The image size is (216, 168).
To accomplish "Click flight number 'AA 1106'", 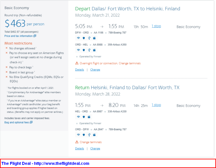I will point(98,33).
